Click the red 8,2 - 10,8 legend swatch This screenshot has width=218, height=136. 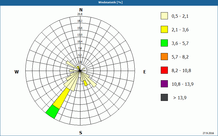click(x=164, y=70)
